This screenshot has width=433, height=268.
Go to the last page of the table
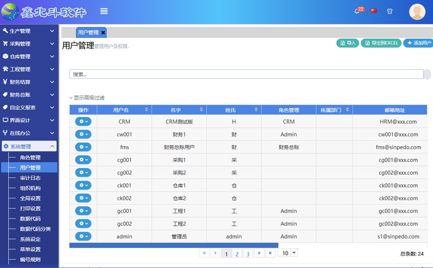click(270, 253)
